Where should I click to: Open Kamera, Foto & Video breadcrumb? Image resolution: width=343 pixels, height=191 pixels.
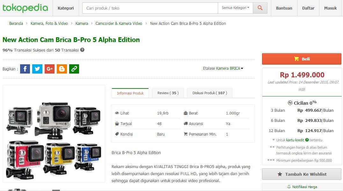coord(49,23)
